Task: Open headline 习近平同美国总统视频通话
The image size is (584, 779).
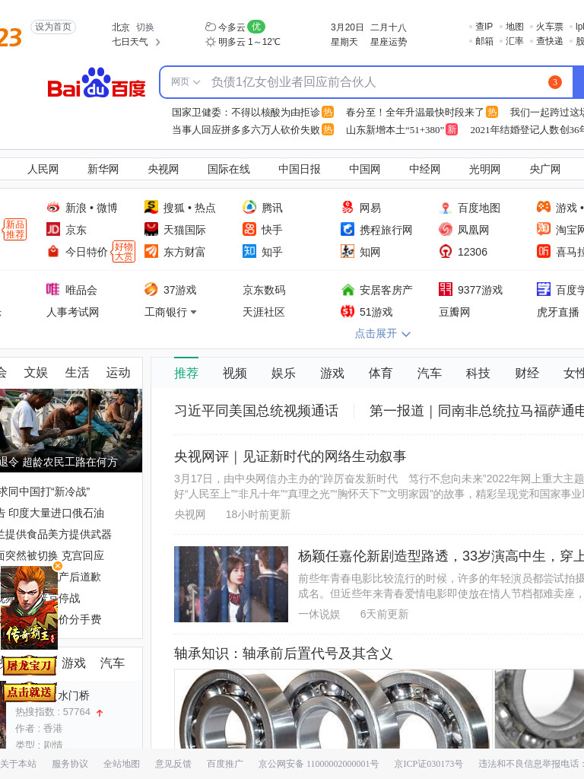Action: tap(256, 411)
